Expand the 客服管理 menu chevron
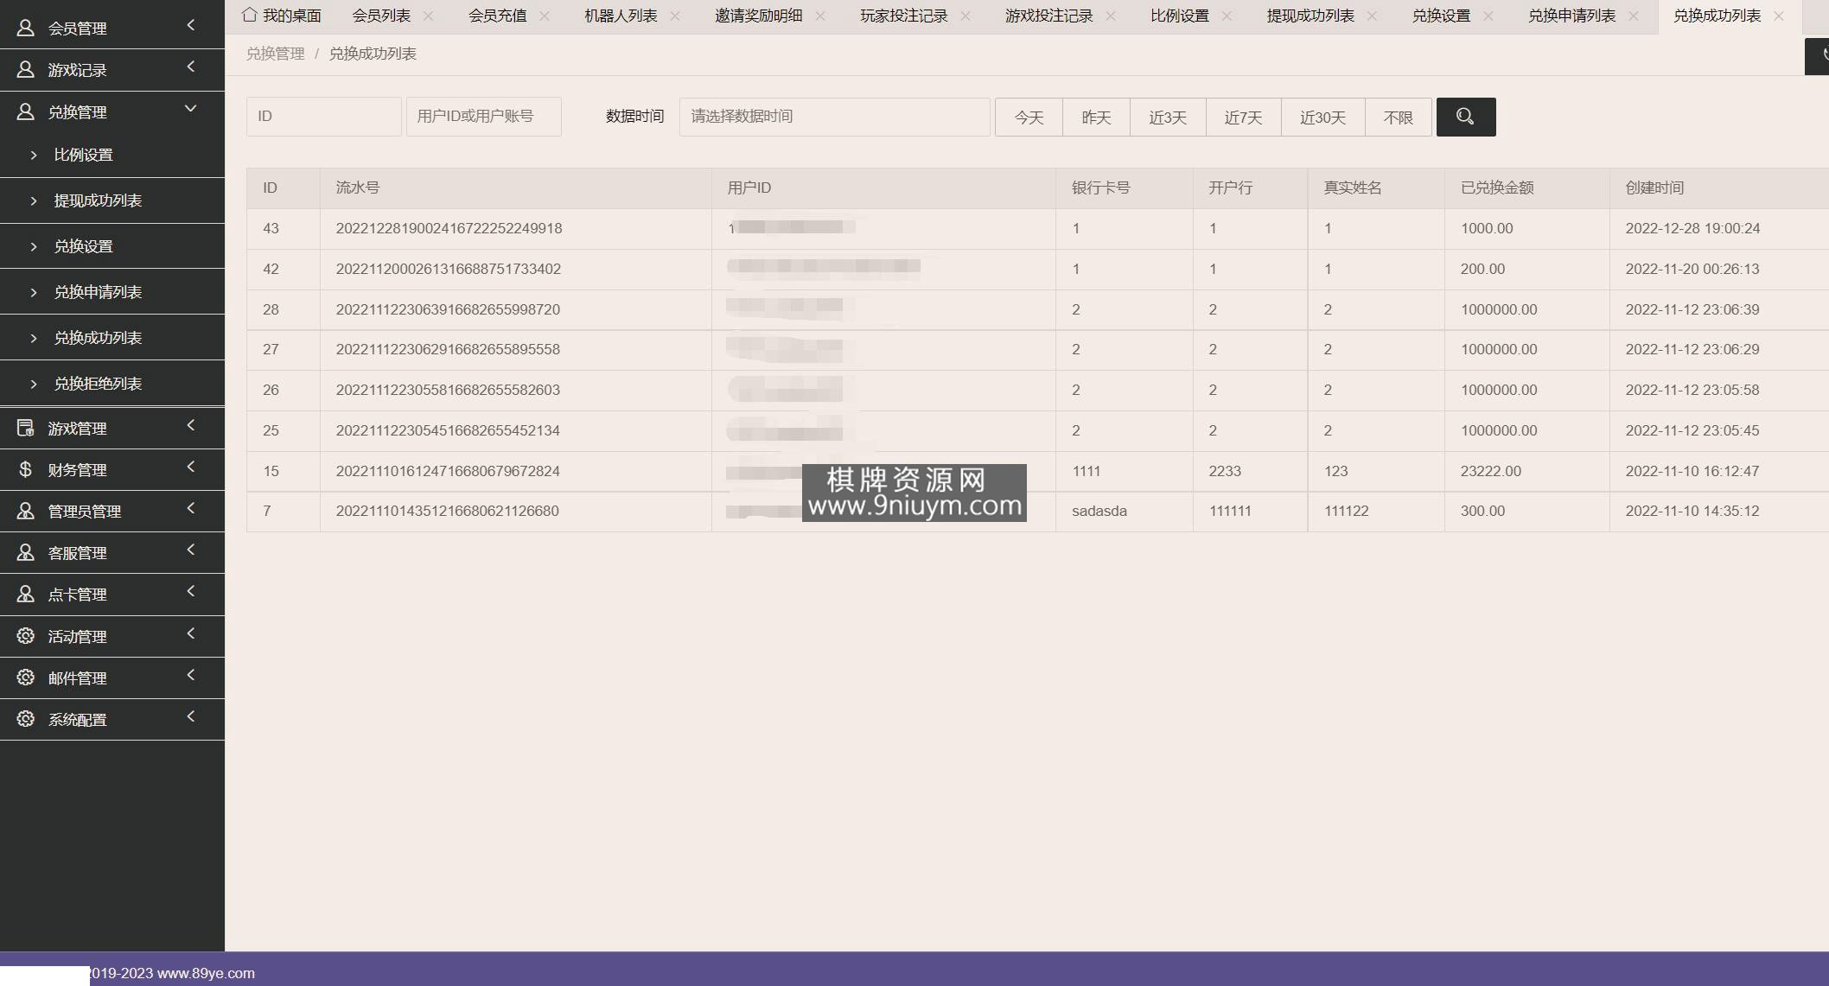 click(191, 550)
